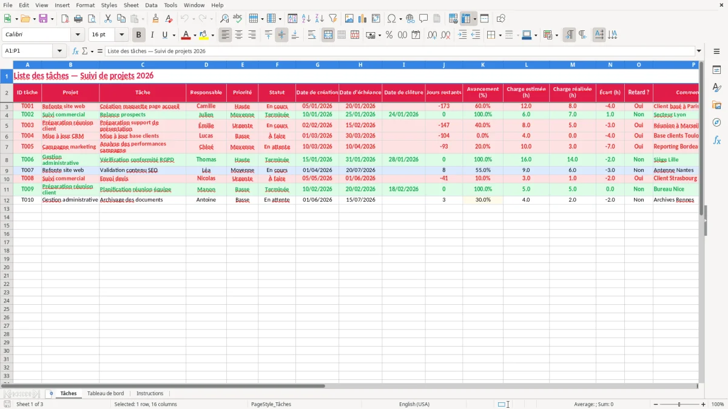
Task: Expand the Name Box dropdown
Action: click(x=59, y=51)
